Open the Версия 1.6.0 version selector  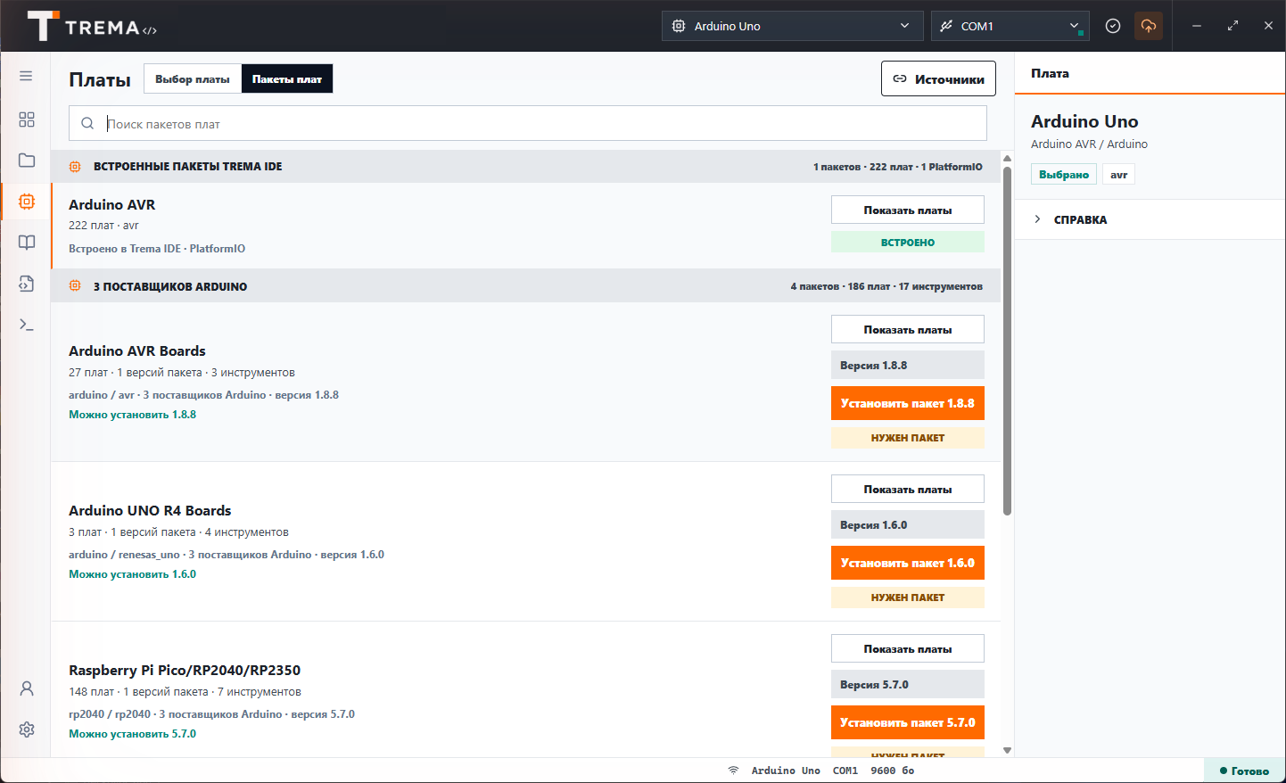pyautogui.click(x=908, y=525)
